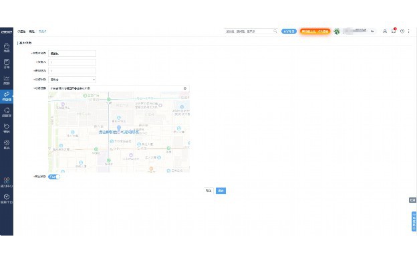
Task: Open the price-tag marketing sidebar icon
Action: pos(7,128)
